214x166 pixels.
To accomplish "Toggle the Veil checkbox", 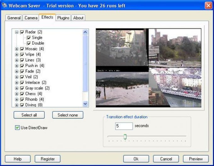I will click(22, 77).
